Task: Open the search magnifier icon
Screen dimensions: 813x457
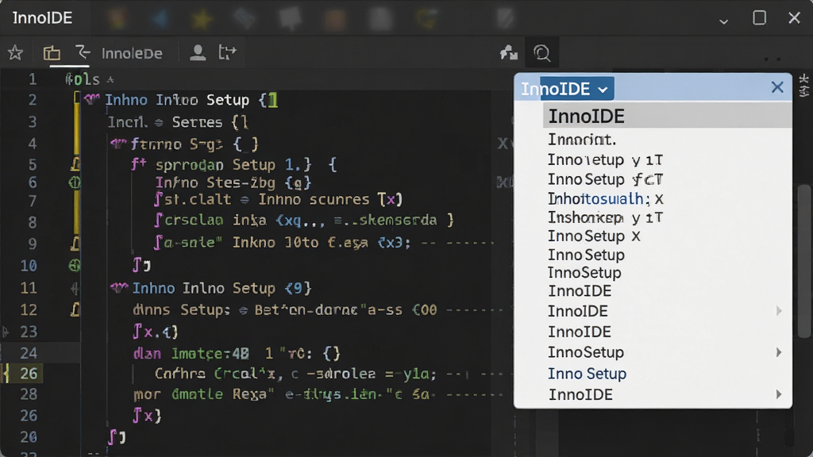Action: pos(541,53)
